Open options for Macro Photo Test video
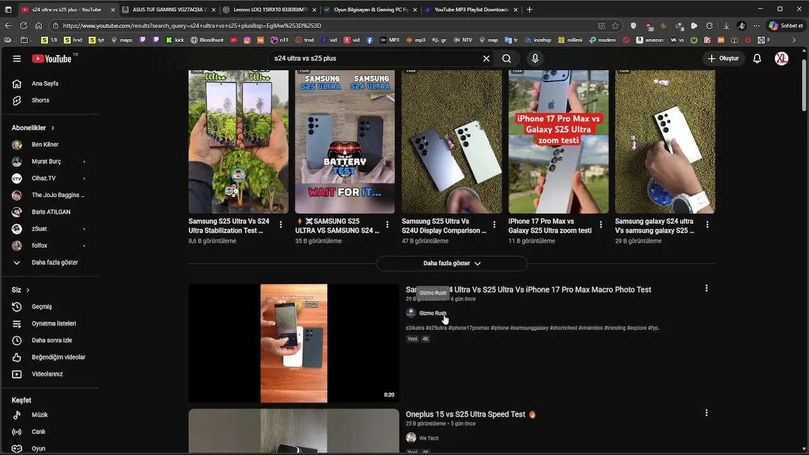Viewport: 809px width, 455px height. pyautogui.click(x=706, y=288)
